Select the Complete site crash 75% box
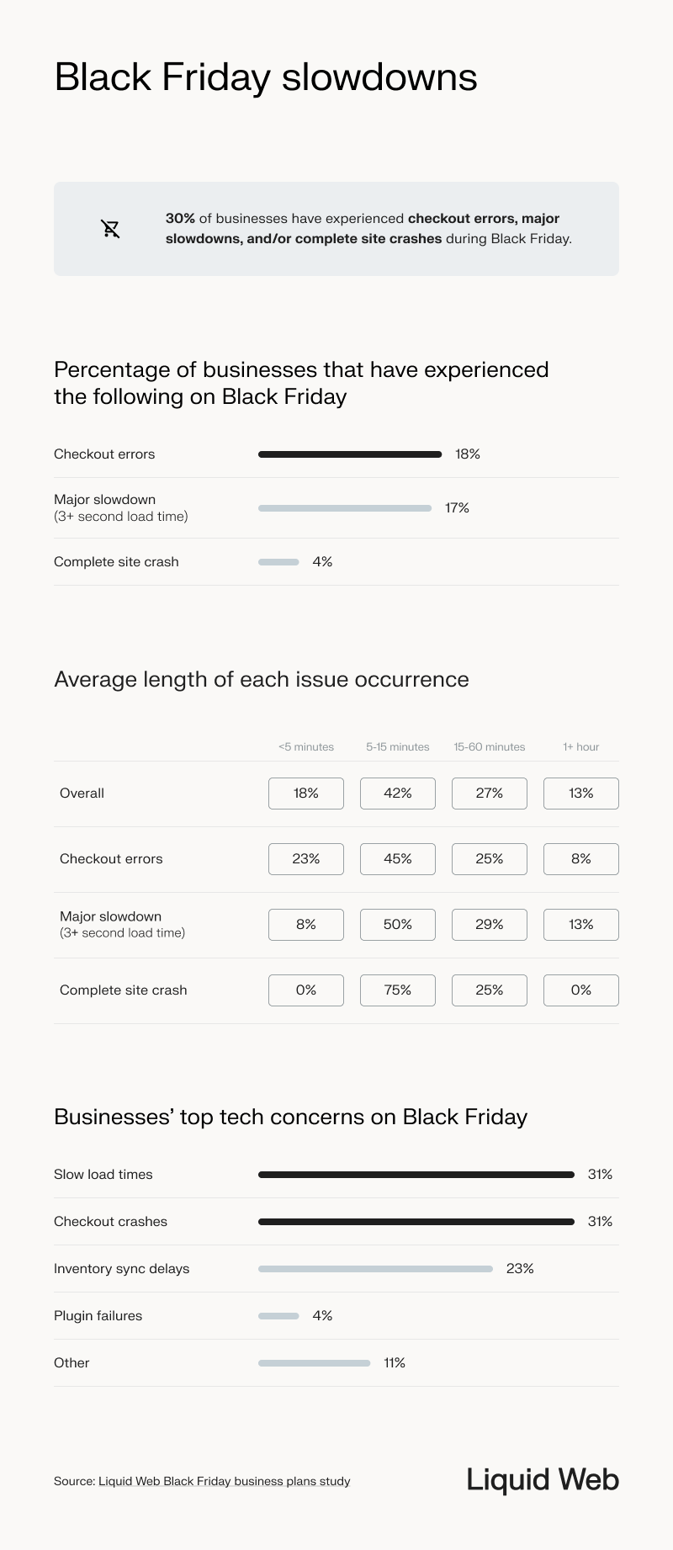Screen dimensions: 673x1550 [398, 990]
